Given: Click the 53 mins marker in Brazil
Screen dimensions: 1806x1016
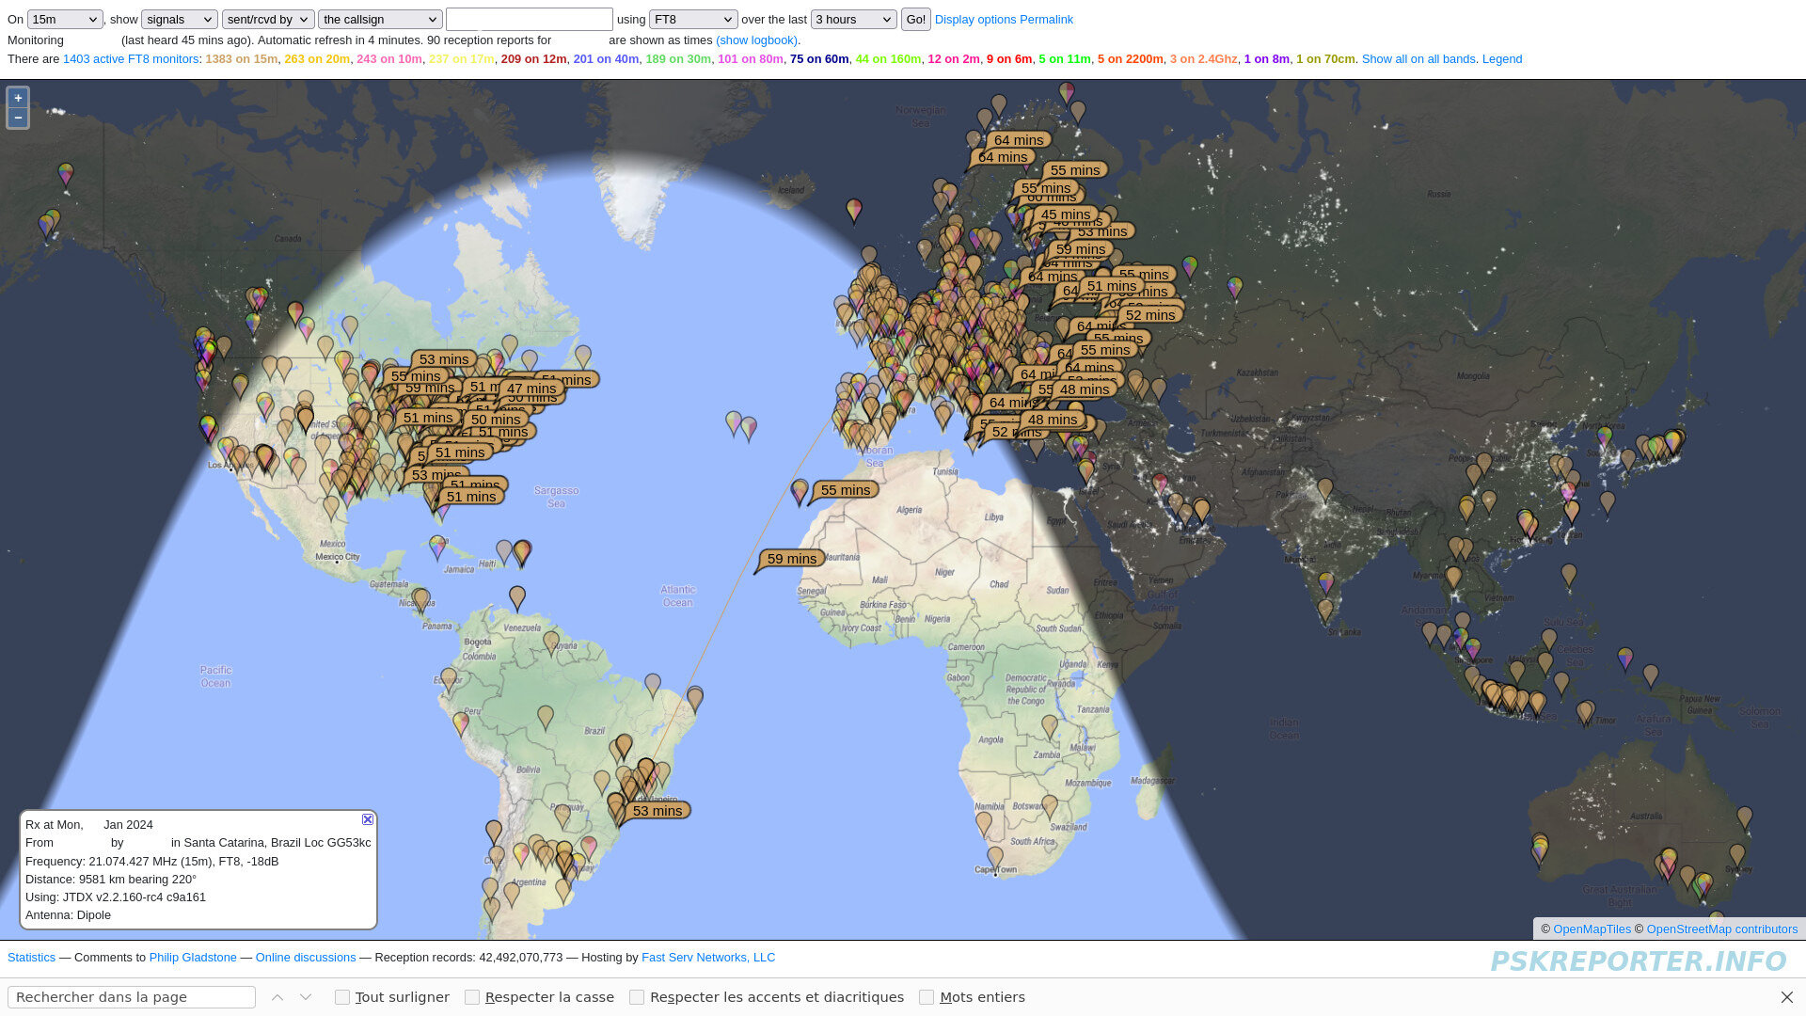Looking at the screenshot, I should coord(657,811).
